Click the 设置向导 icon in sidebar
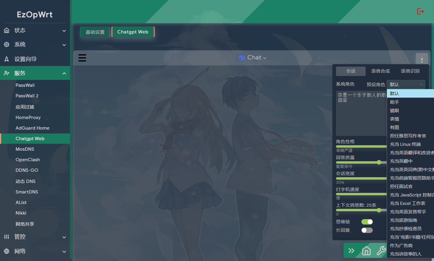434x261 pixels. click(7, 59)
